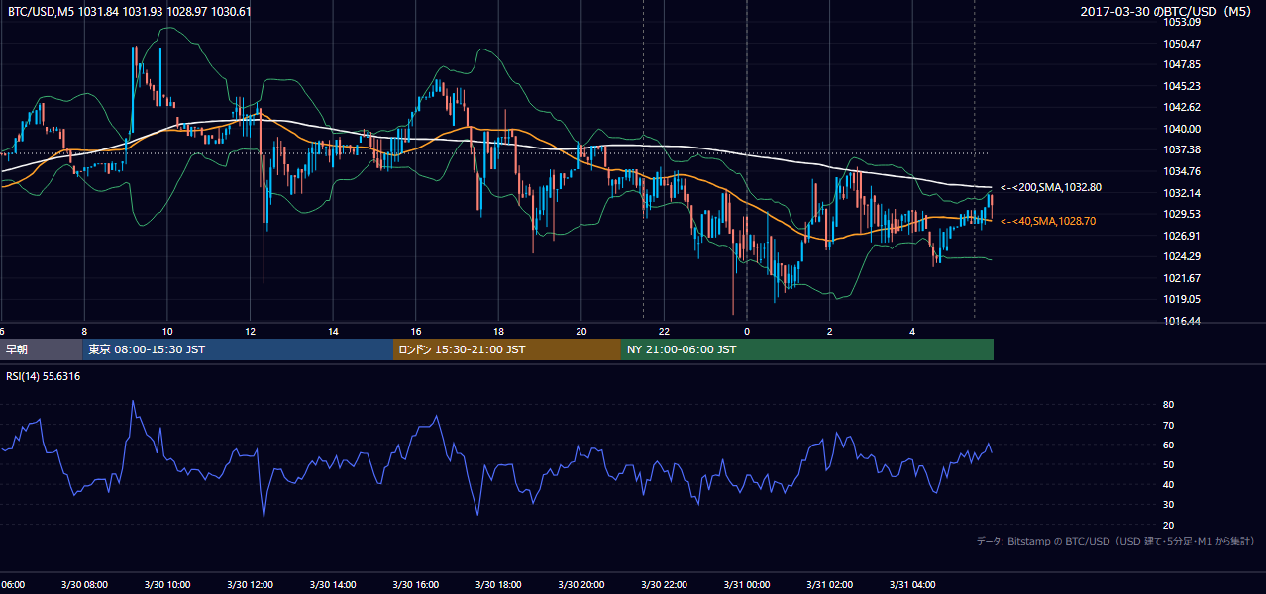The width and height of the screenshot is (1266, 594).
Task: Click RSI scale value 30
Action: coord(1169,505)
